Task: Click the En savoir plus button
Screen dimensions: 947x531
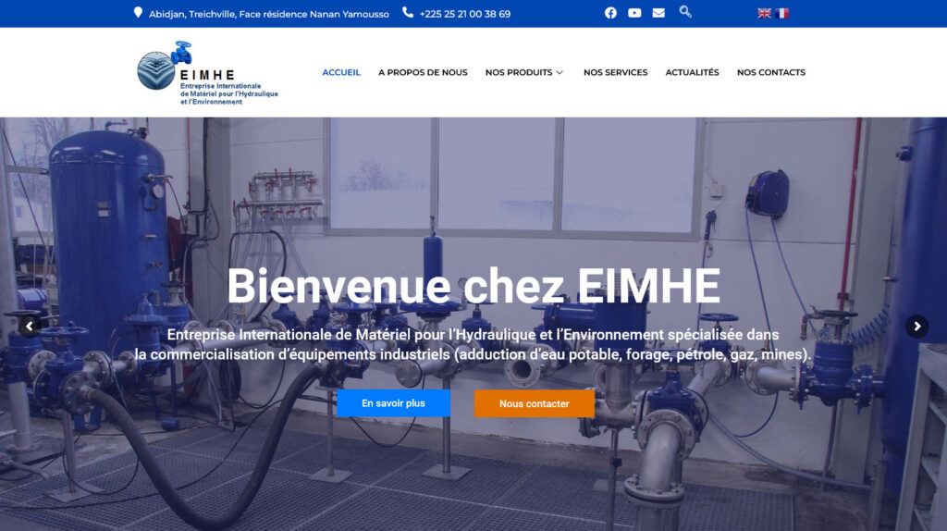Action: click(x=393, y=403)
